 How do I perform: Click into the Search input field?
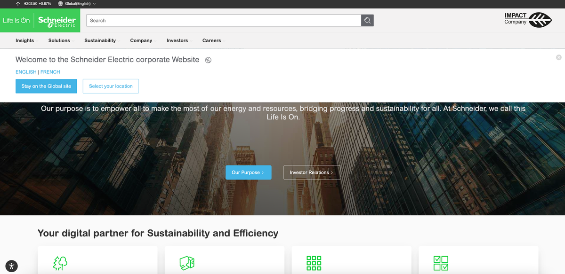pos(224,20)
